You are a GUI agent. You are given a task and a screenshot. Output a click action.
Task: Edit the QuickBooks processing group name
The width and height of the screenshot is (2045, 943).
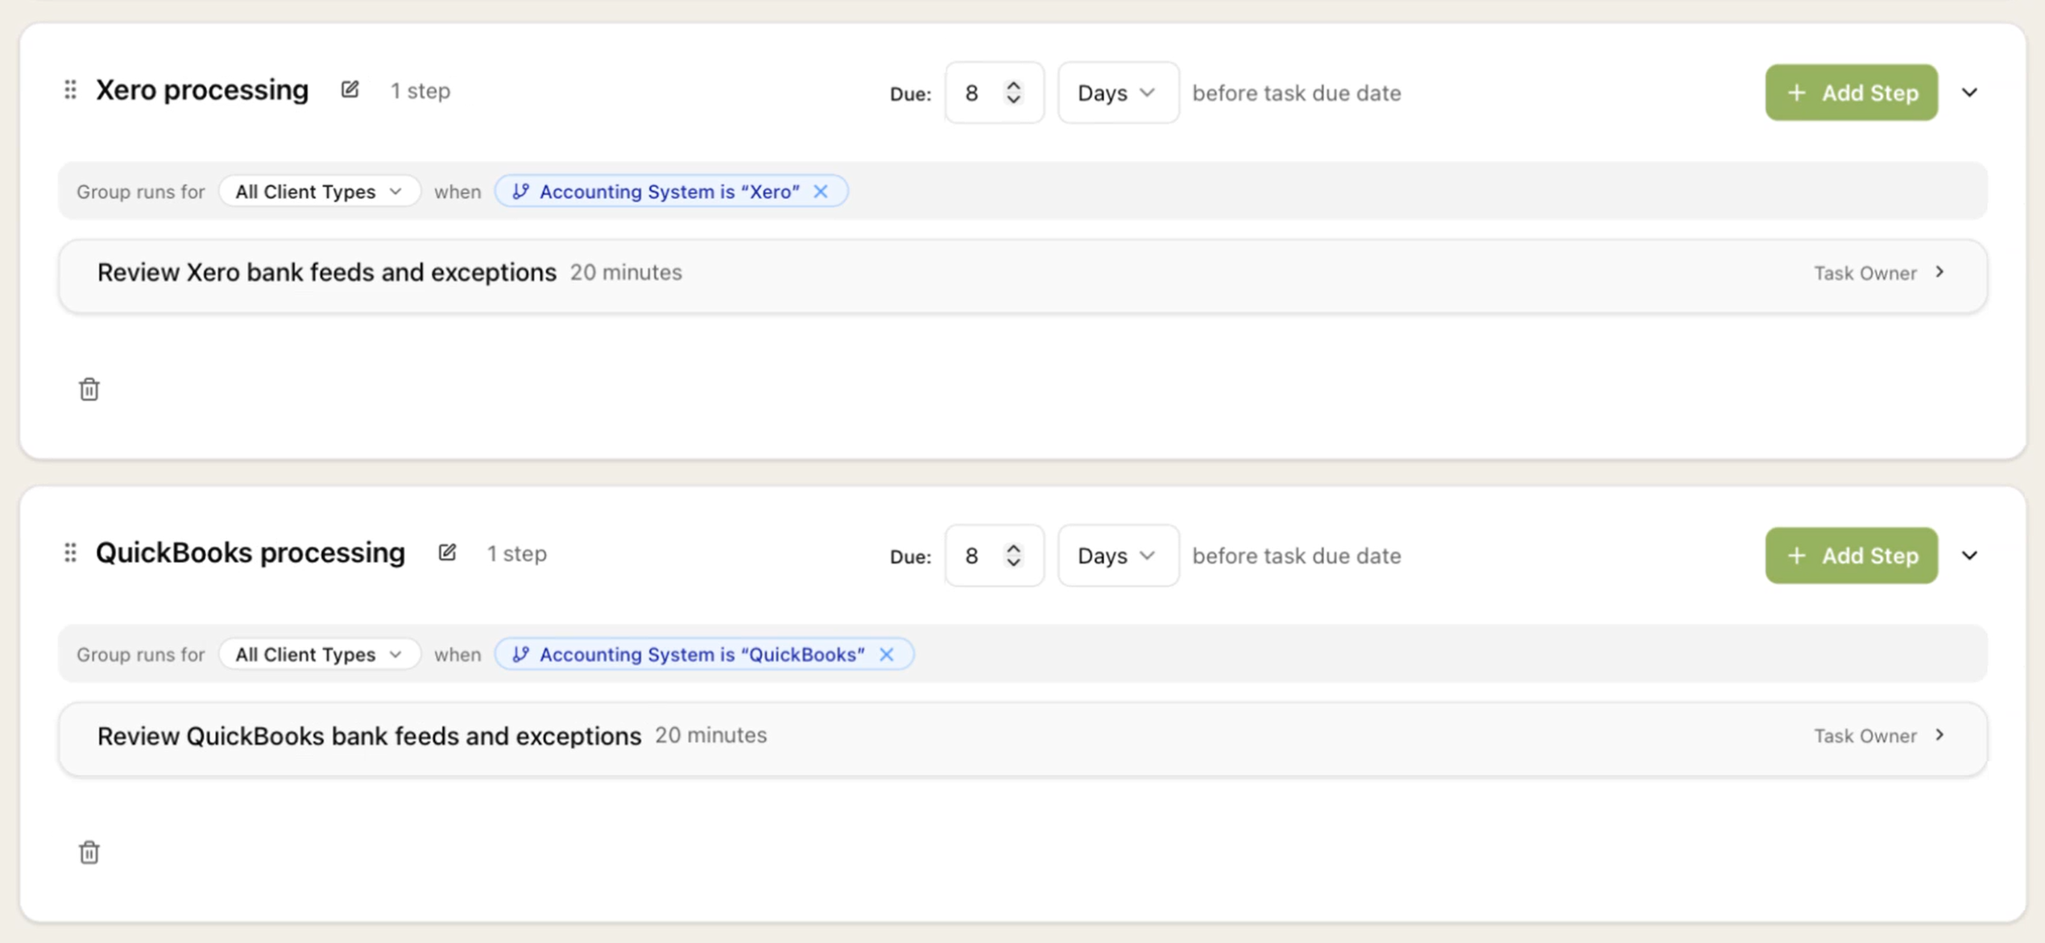[x=447, y=552]
